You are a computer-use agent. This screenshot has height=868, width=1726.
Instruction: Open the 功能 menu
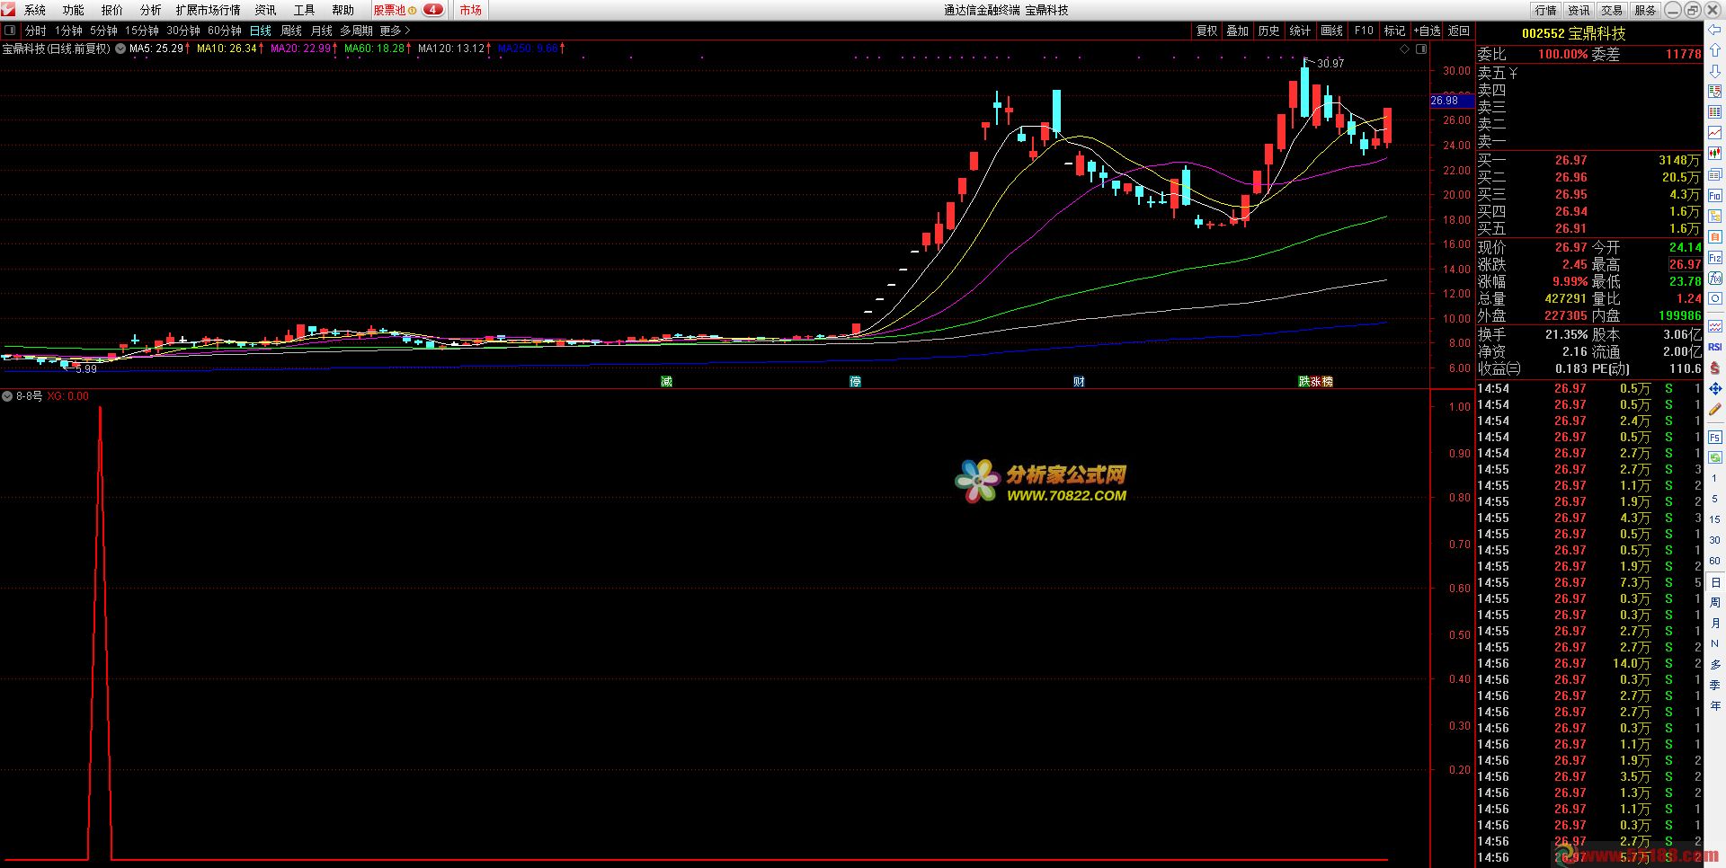(74, 10)
